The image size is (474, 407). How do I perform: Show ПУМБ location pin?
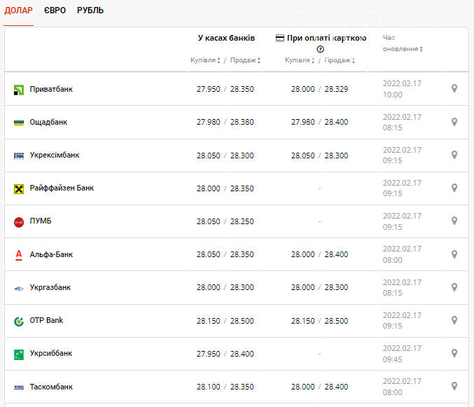coord(454,221)
